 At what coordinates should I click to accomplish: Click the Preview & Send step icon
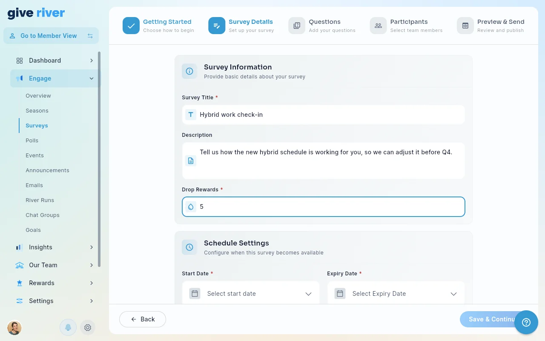tap(465, 26)
